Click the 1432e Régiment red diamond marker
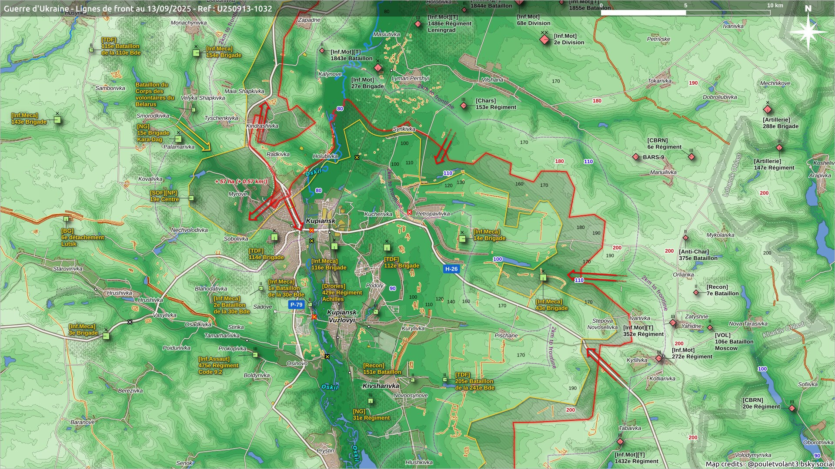 tap(620, 442)
